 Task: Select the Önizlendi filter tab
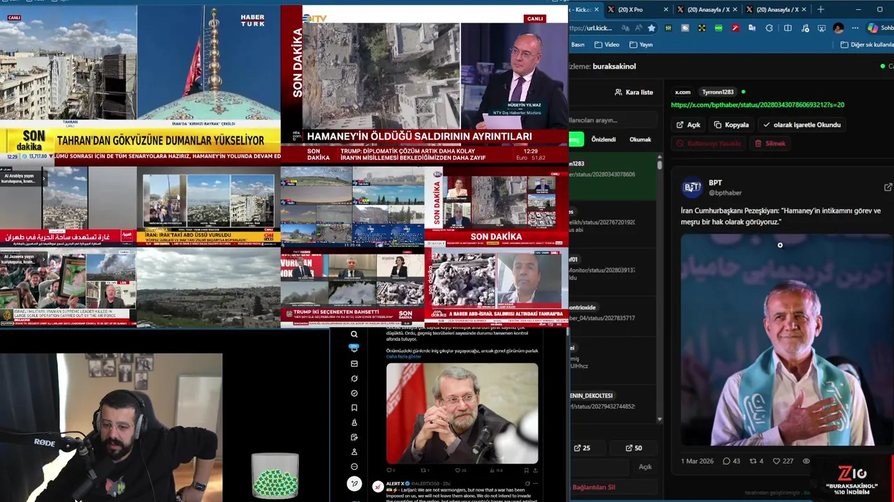603,139
